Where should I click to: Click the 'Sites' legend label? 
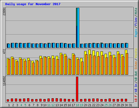tap(136, 65)
